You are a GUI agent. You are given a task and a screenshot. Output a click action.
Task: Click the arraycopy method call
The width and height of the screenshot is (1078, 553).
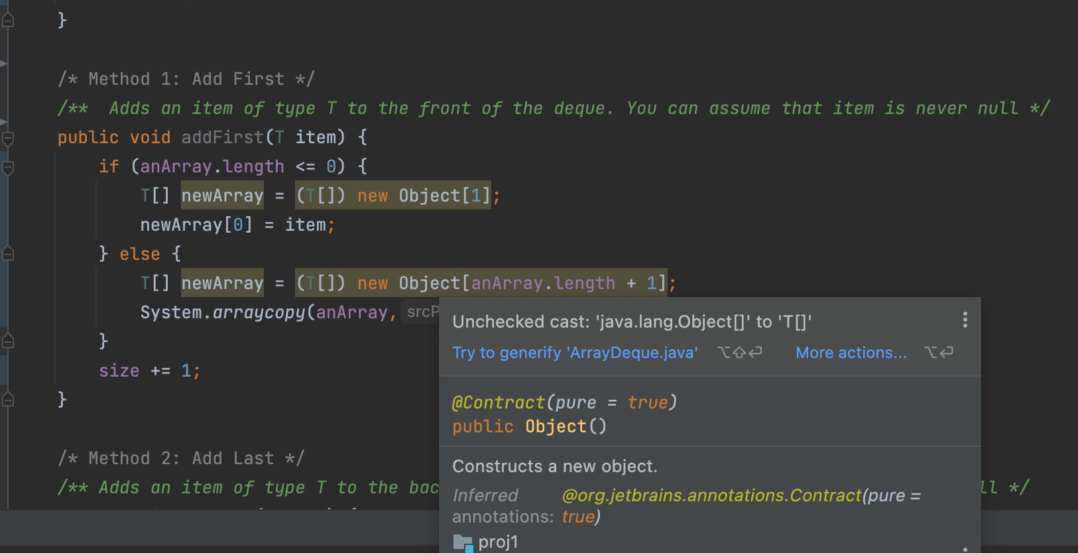point(259,312)
